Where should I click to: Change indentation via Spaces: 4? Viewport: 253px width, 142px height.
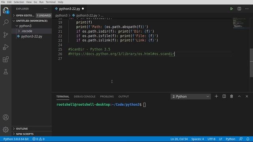(x=198, y=139)
